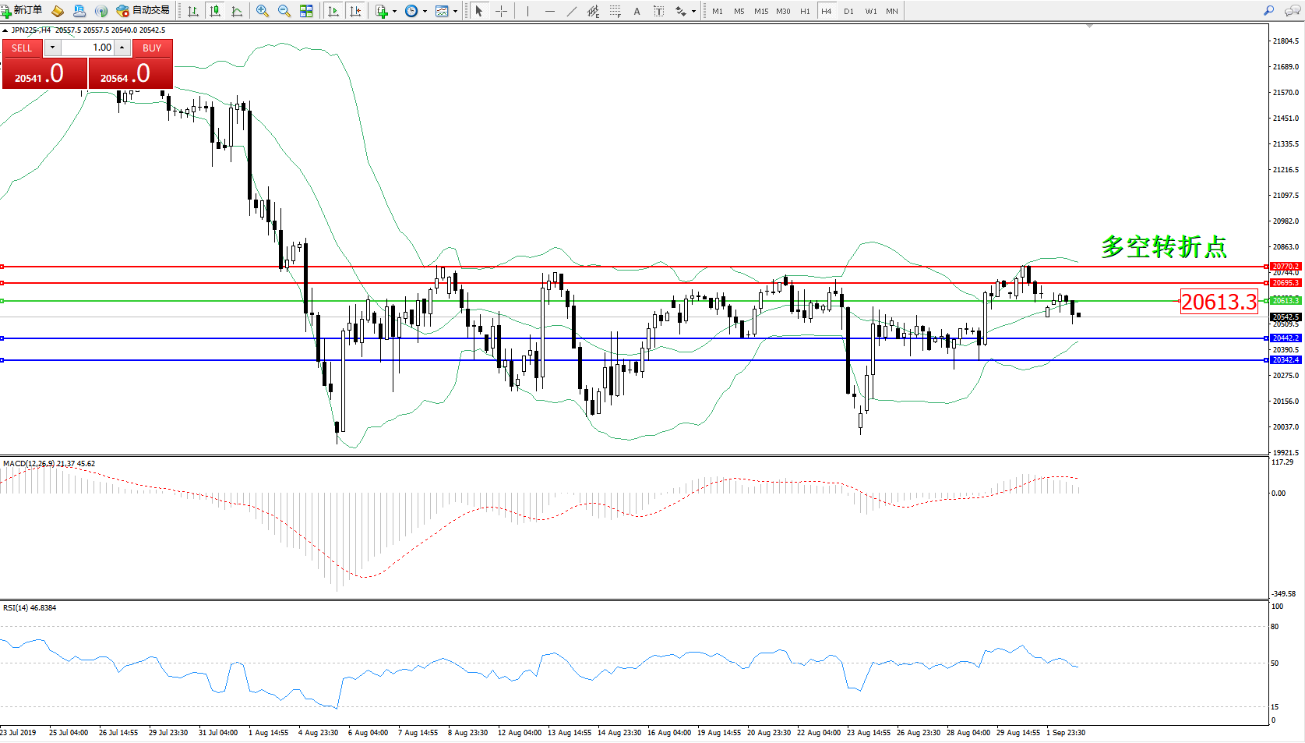Select the Fibonacci retracement tool
The height and width of the screenshot is (743, 1305).
(615, 11)
